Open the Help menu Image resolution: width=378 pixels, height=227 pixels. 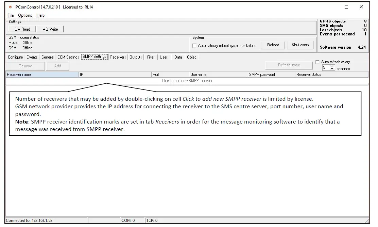pos(40,15)
